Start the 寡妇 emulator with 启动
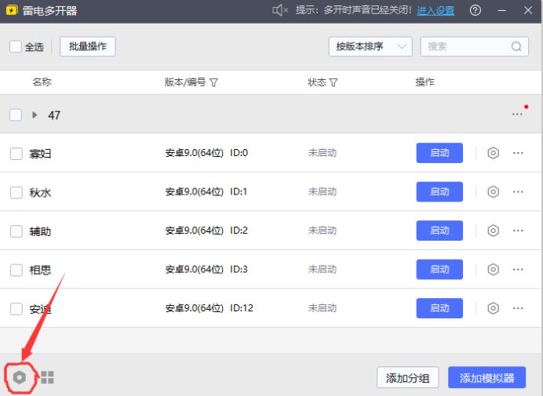This screenshot has height=396, width=543. 439,153
